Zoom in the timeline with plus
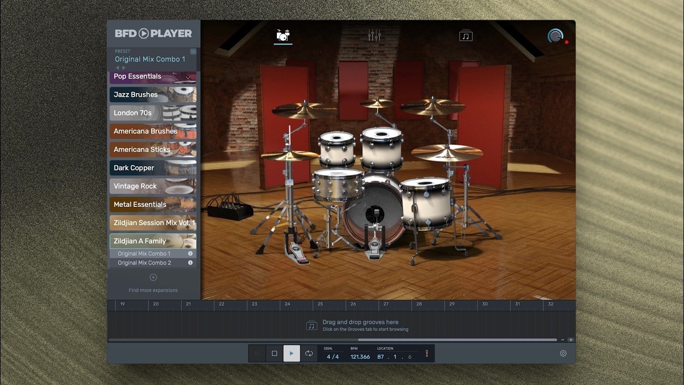This screenshot has width=684, height=385. tap(571, 340)
